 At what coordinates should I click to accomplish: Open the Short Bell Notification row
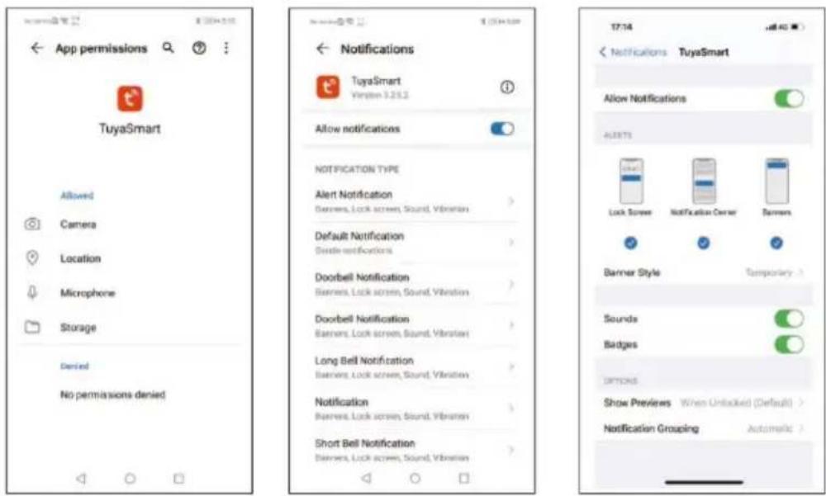tap(412, 450)
